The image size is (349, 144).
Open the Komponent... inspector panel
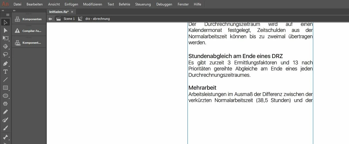[29, 43]
